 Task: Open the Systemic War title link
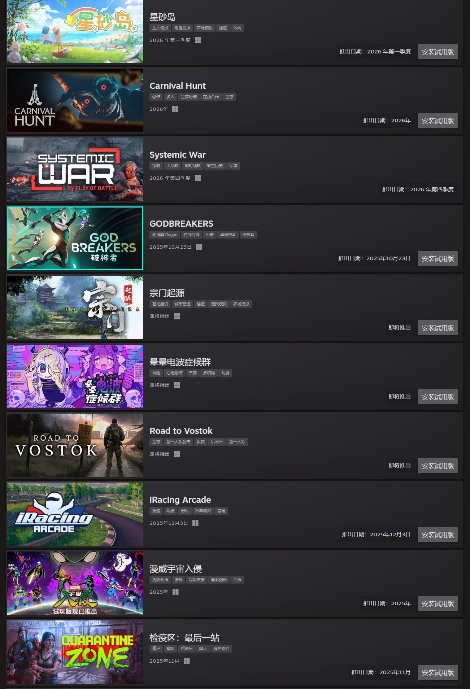coord(178,154)
